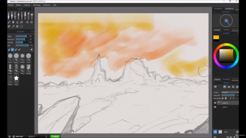Open Outils panel options menu
The height and width of the screenshot is (138, 246).
click(32, 9)
